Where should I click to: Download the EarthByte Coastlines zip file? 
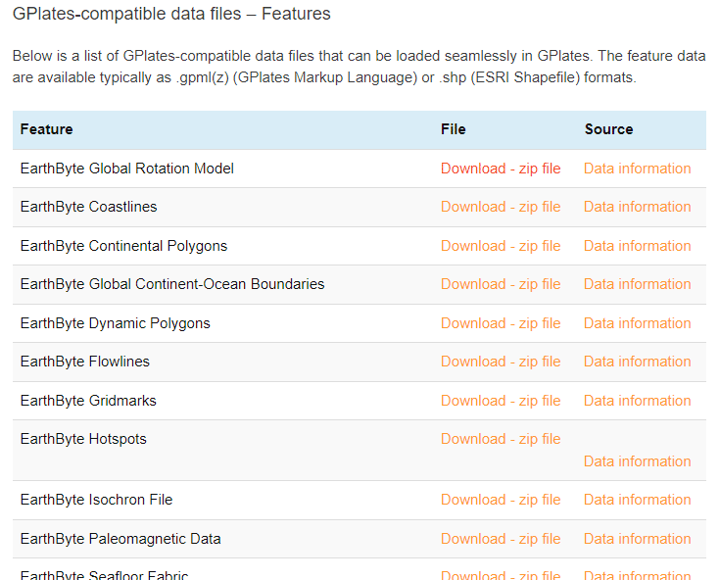[501, 207]
